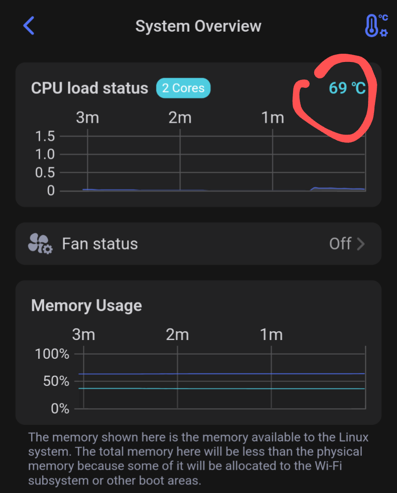This screenshot has height=493, width=397.
Task: Tap the upper blue memory usage line
Action: pyautogui.click(x=221, y=374)
